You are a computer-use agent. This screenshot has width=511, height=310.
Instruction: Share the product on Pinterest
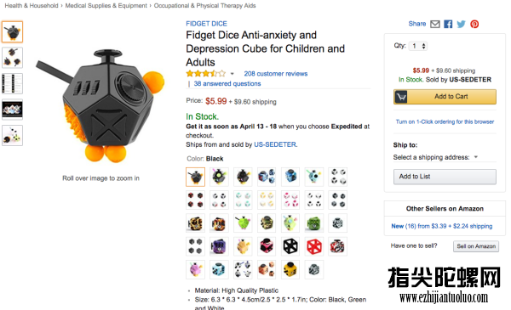point(474,24)
